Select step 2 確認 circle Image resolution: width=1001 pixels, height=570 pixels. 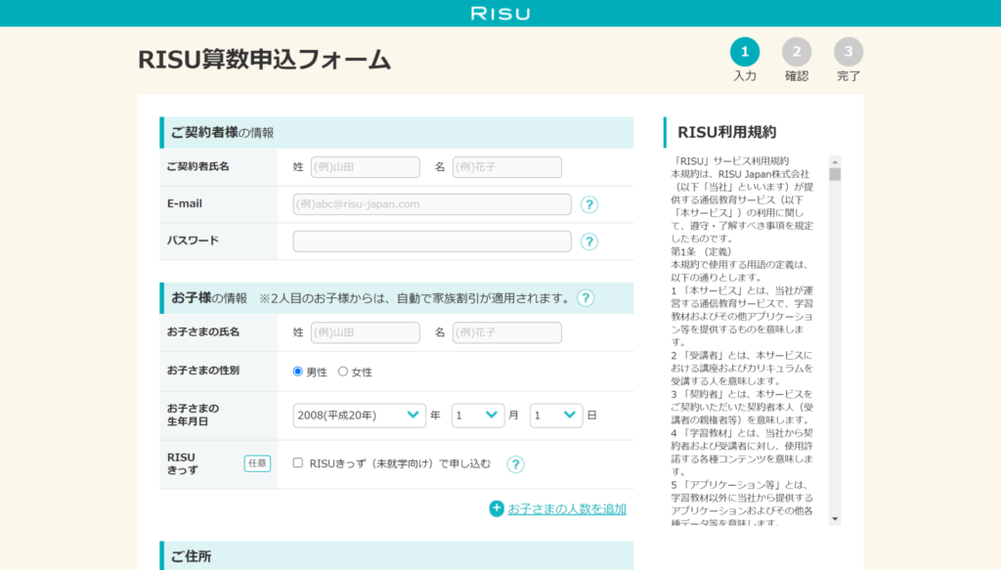796,52
